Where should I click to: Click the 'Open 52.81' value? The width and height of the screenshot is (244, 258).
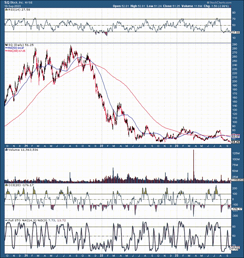click(x=121, y=6)
